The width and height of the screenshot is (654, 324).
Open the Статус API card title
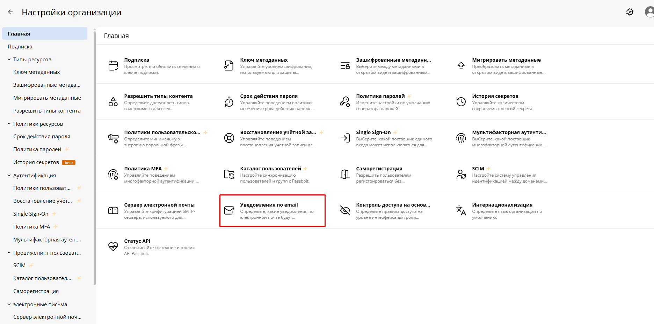pyautogui.click(x=137, y=241)
